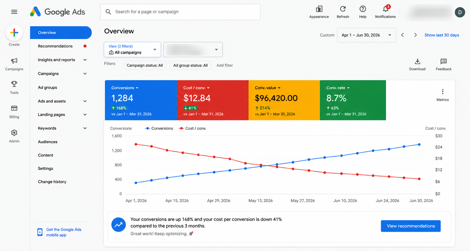Click the trending-up insight icon
The image size is (470, 251).
pyautogui.click(x=119, y=225)
